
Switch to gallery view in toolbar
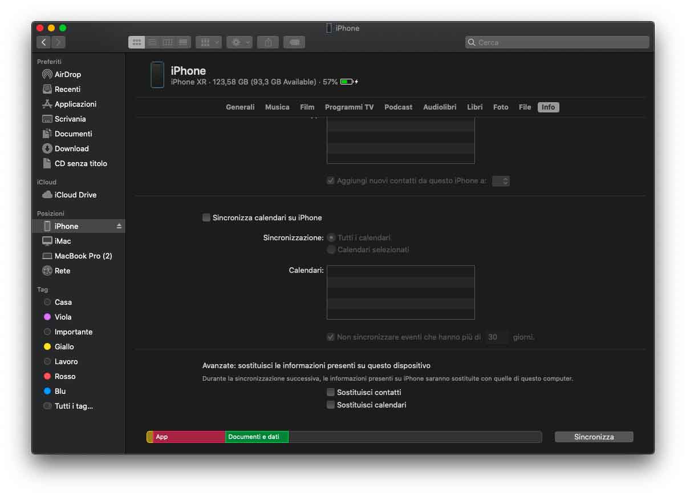(183, 42)
